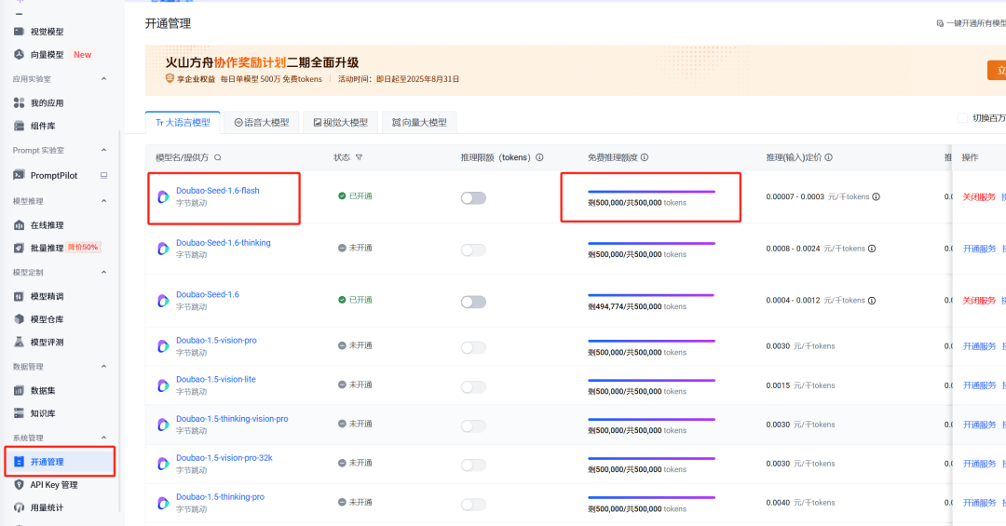Viewport: 1006px width, 526px height.
Task: Click 关闭服务 for the Doubao-Seed-1.6 row
Action: pos(979,301)
